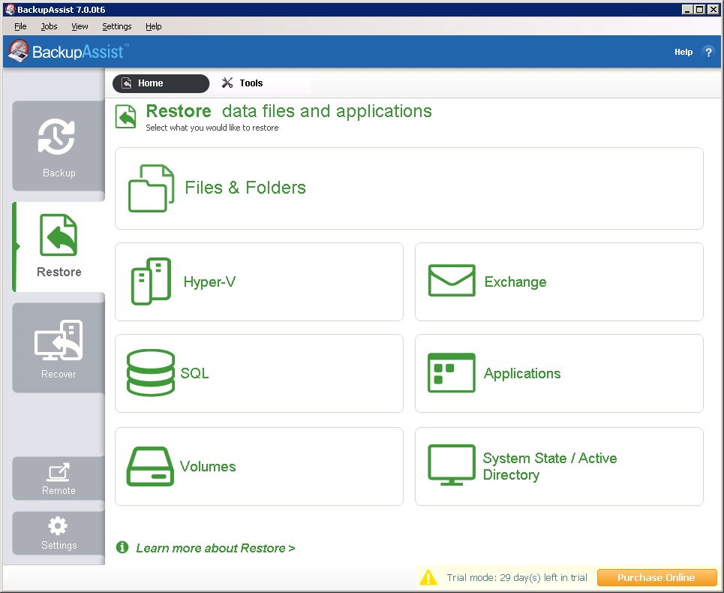Choose the Hyper-V servers icon

coord(151,281)
